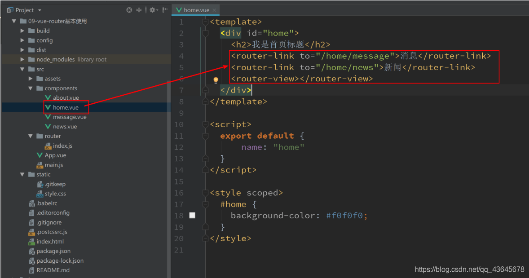This screenshot has height=278, width=529.
Task: Open the Project view dropdown
Action: 40,10
